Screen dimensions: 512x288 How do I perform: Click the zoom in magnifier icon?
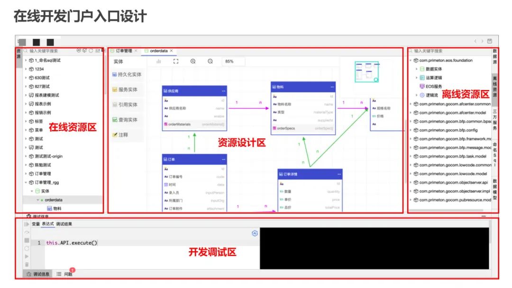[x=193, y=61]
